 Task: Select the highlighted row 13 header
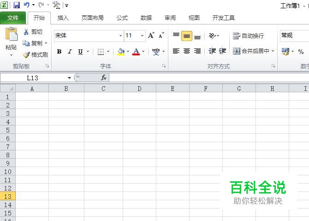click(x=8, y=197)
